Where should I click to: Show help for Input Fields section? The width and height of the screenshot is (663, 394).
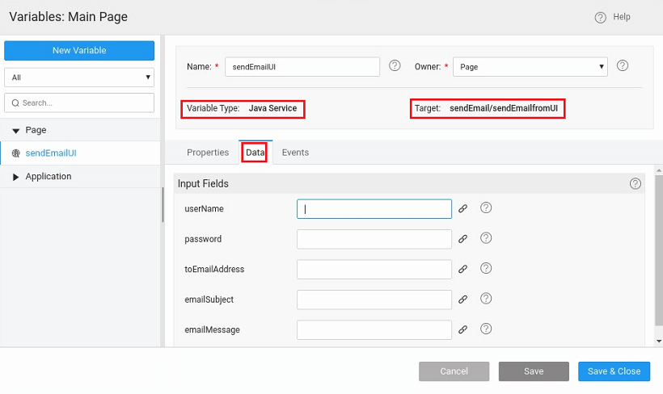click(636, 184)
